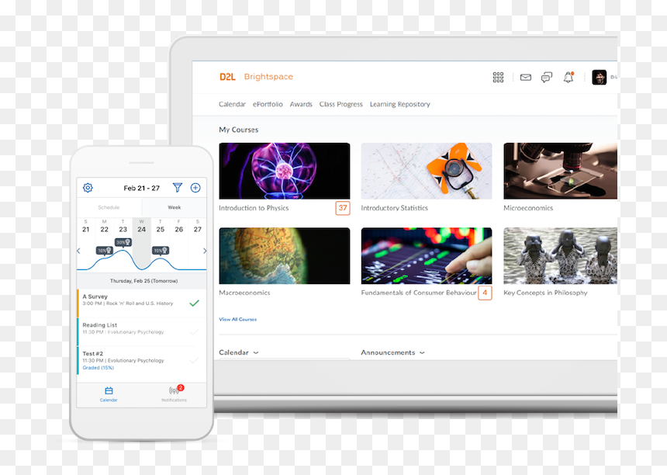Click the D2L logo
This screenshot has height=475, width=667.
point(227,77)
